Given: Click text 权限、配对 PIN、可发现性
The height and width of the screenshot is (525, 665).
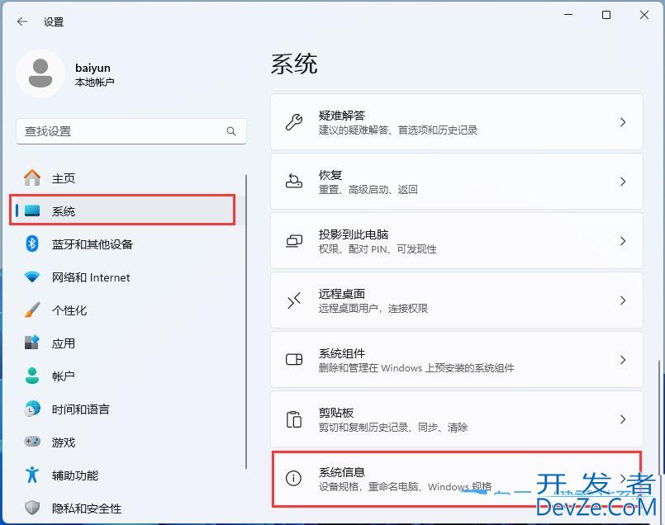Looking at the screenshot, I should pos(378,248).
